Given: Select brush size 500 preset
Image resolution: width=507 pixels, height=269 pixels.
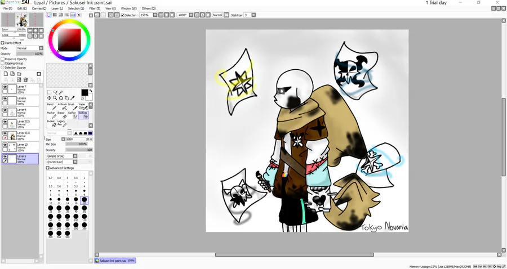Looking at the screenshot, I should click(x=67, y=235).
